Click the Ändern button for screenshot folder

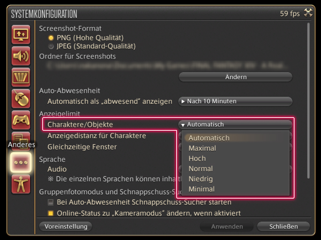[235, 77]
